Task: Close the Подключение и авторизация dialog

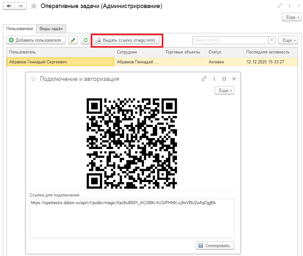Action: pos(234,79)
